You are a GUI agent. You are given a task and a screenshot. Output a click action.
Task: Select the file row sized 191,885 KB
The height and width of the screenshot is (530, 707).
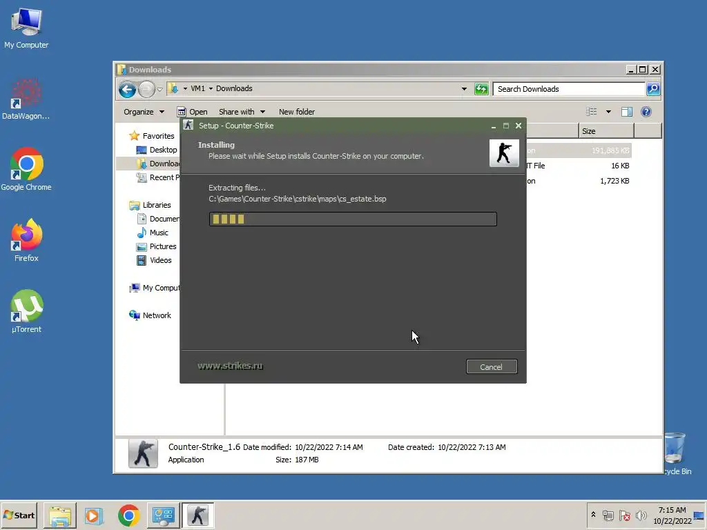(579, 150)
